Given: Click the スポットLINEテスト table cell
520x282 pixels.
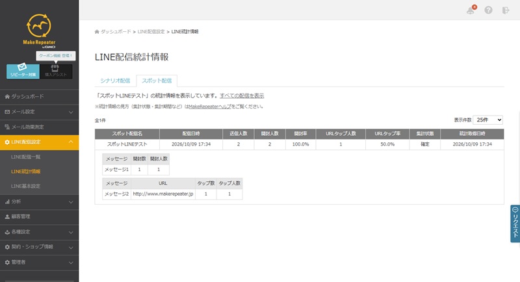Looking at the screenshot, I should [127, 144].
